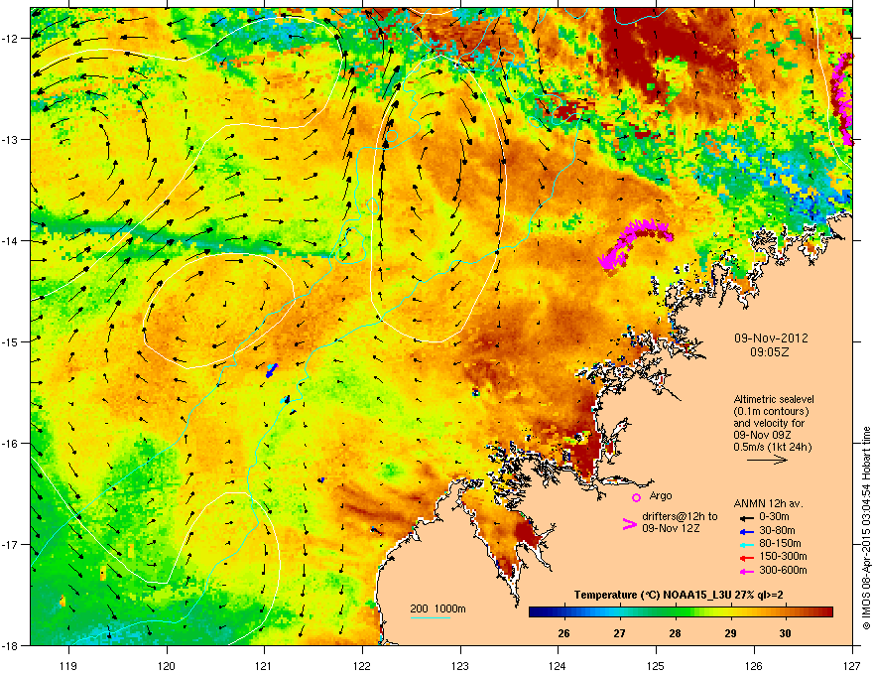Viewport: 873px width, 675px height.
Task: Click latitude axis label -15
Action: click(11, 341)
